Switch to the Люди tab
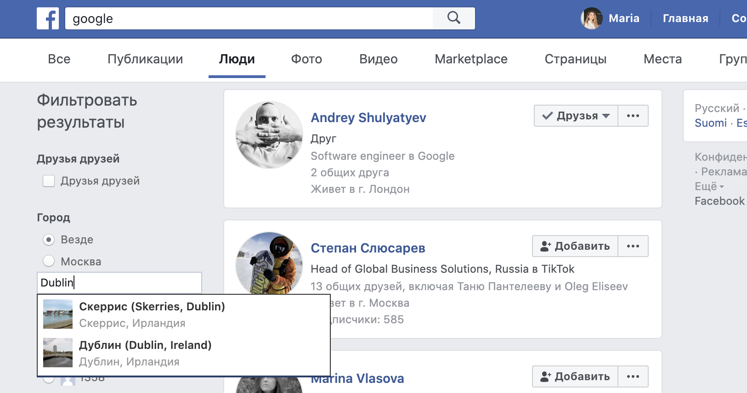This screenshot has height=393, width=747. coord(237,59)
